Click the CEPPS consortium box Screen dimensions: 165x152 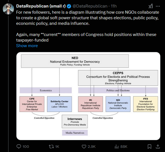click(x=118, y=78)
